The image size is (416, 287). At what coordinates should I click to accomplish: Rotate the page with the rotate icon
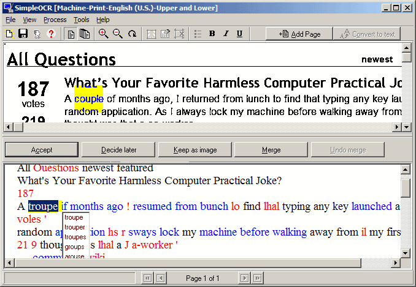(132, 34)
